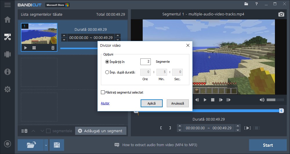The width and height of the screenshot is (290, 154).
Task: Click the Anulează button
Action: tap(177, 103)
